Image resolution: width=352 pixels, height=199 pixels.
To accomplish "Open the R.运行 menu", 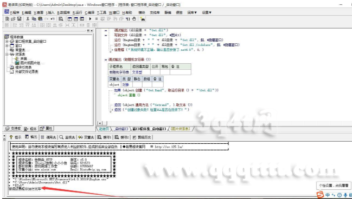I will pyautogui.click(x=78, y=12).
